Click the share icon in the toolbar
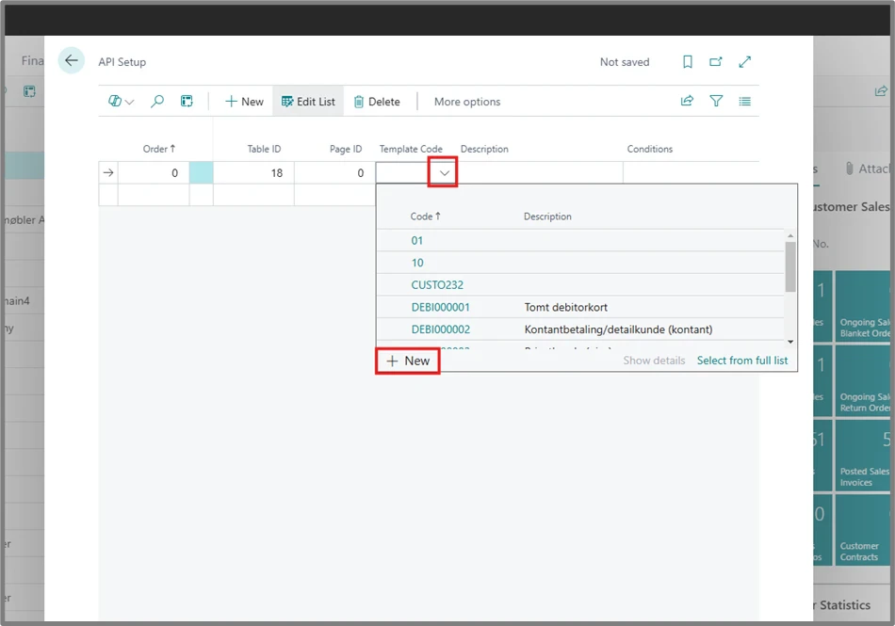This screenshot has width=895, height=626. point(687,101)
